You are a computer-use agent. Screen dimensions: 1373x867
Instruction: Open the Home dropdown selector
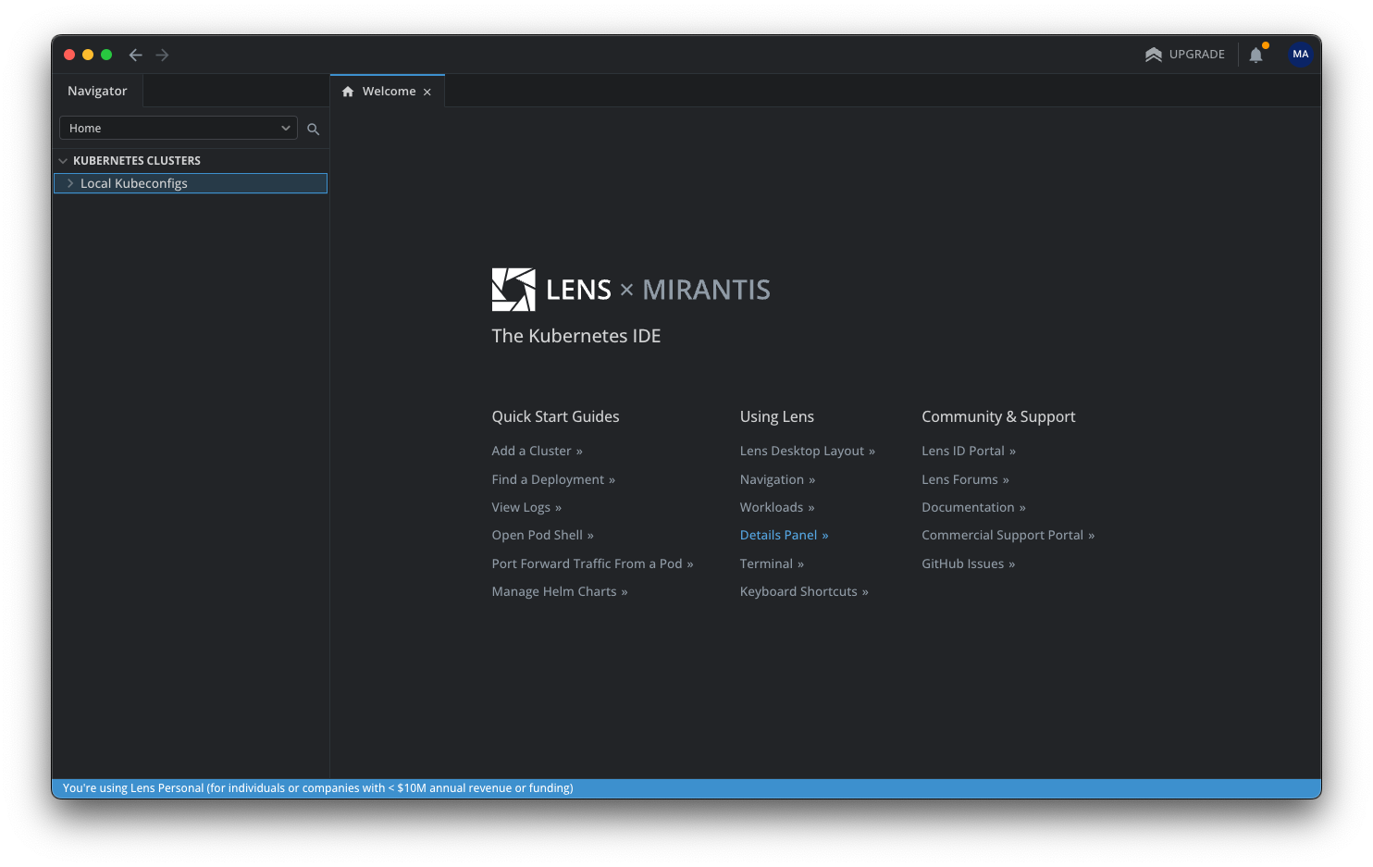pos(178,128)
